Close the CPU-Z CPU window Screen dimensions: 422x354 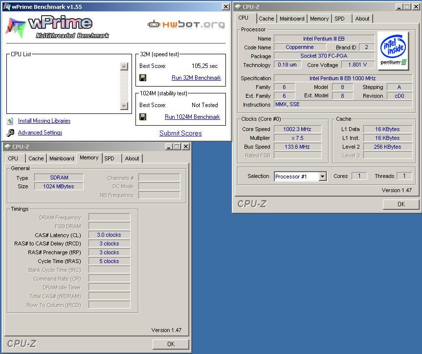click(x=416, y=7)
